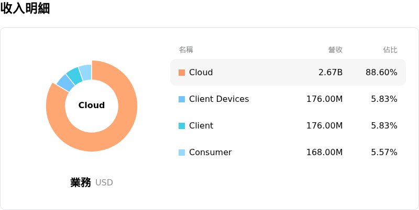The height and width of the screenshot is (210, 419).
Task: Click the blue Client Devices legend swatch
Action: (182, 99)
